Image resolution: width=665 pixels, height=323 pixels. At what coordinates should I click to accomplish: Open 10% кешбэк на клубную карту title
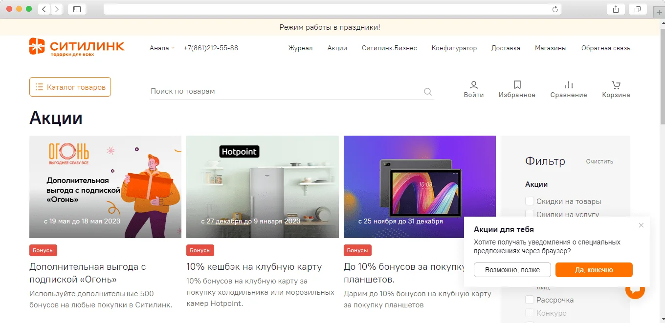(x=254, y=267)
